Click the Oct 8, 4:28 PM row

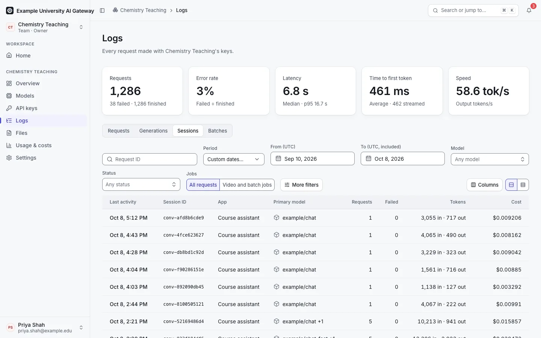[x=316, y=252]
